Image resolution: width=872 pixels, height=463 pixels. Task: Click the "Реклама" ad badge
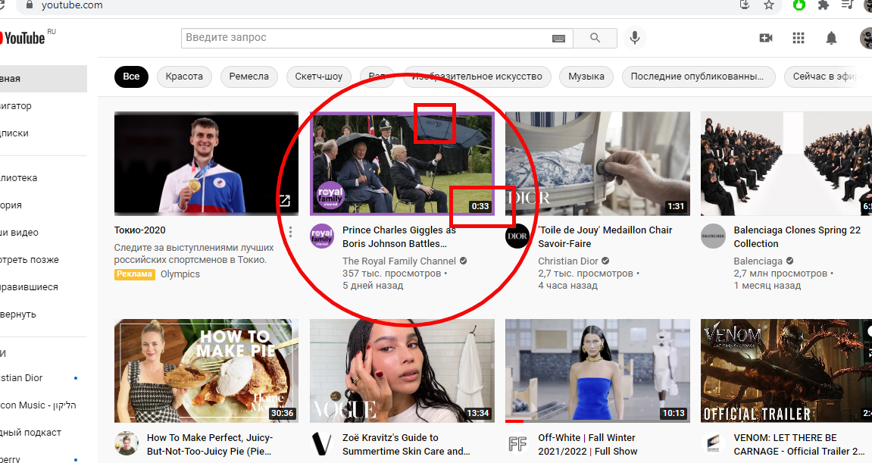pyautogui.click(x=134, y=274)
